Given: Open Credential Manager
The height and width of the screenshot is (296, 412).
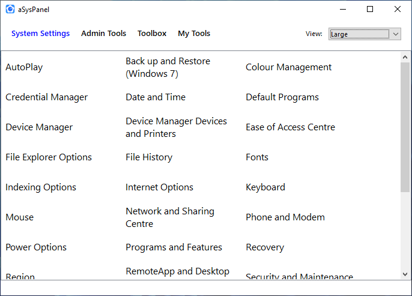Looking at the screenshot, I should 46,97.
